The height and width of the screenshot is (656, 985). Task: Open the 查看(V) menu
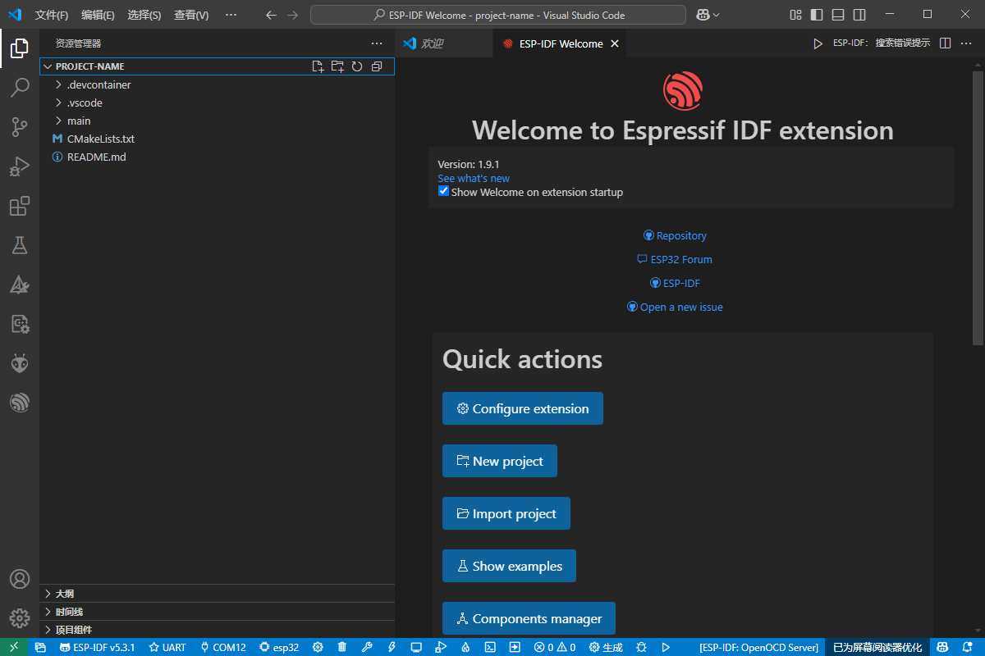[191, 15]
